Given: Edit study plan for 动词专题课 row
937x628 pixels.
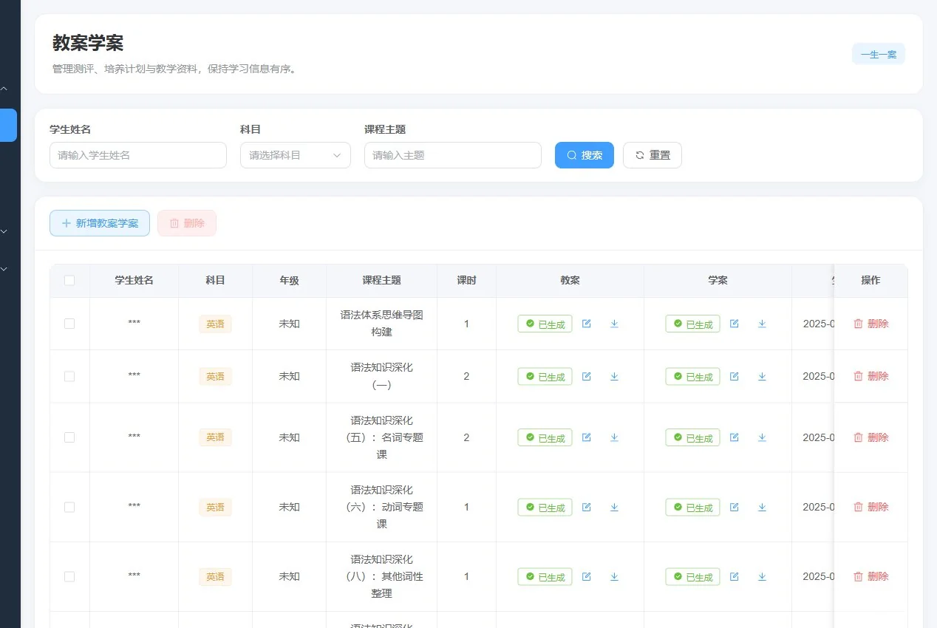Looking at the screenshot, I should 735,507.
